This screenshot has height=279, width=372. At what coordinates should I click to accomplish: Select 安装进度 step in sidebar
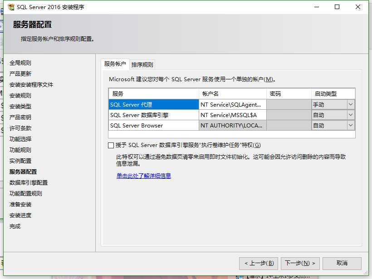(x=20, y=215)
